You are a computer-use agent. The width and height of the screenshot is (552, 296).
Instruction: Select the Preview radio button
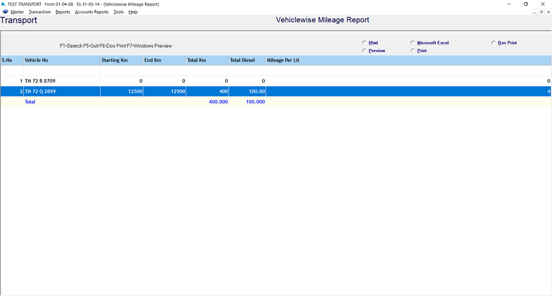pos(364,51)
